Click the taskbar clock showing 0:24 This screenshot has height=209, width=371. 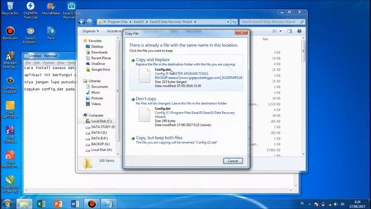358,201
